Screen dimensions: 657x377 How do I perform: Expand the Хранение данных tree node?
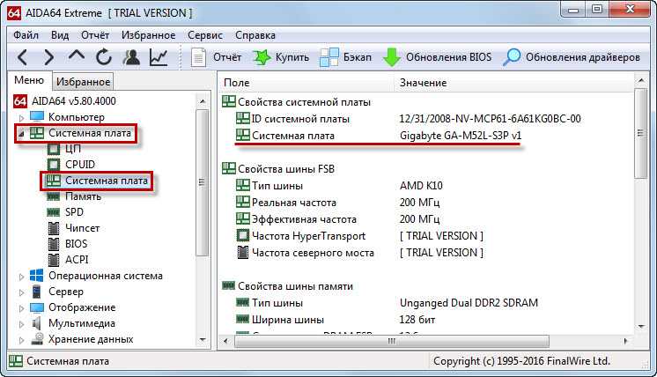tap(21, 340)
